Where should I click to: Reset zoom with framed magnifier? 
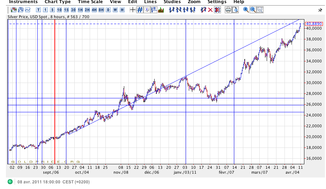click(260, 10)
